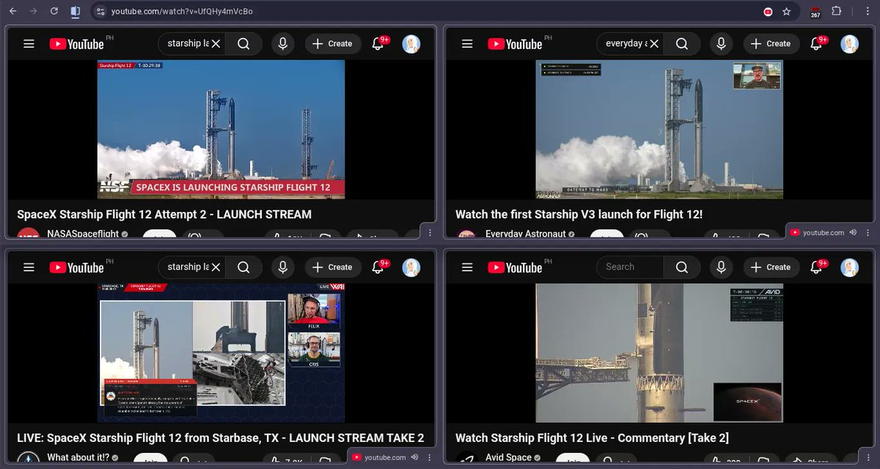Click title 'Watch Starship Flight 12 Live - Commentary [Take 2]'

point(592,438)
